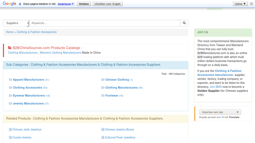Click the Google logo in translate bar

click(x=10, y=3)
